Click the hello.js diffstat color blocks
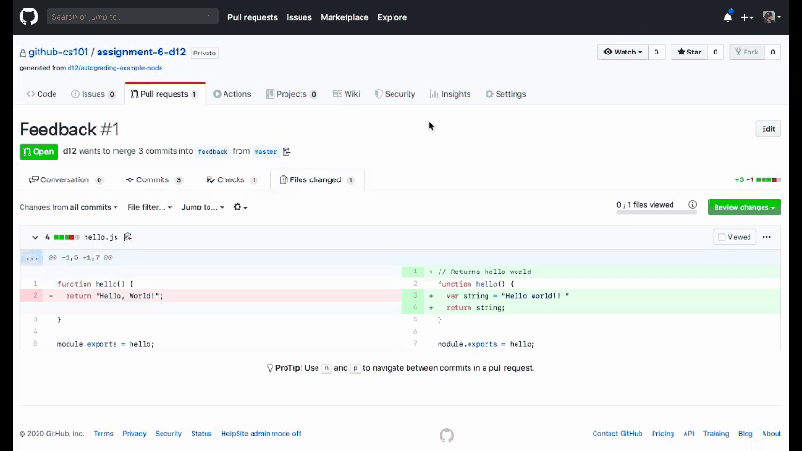This screenshot has height=451, width=802. click(x=67, y=237)
